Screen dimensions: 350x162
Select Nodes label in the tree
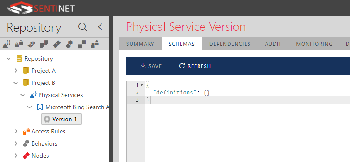(40, 156)
